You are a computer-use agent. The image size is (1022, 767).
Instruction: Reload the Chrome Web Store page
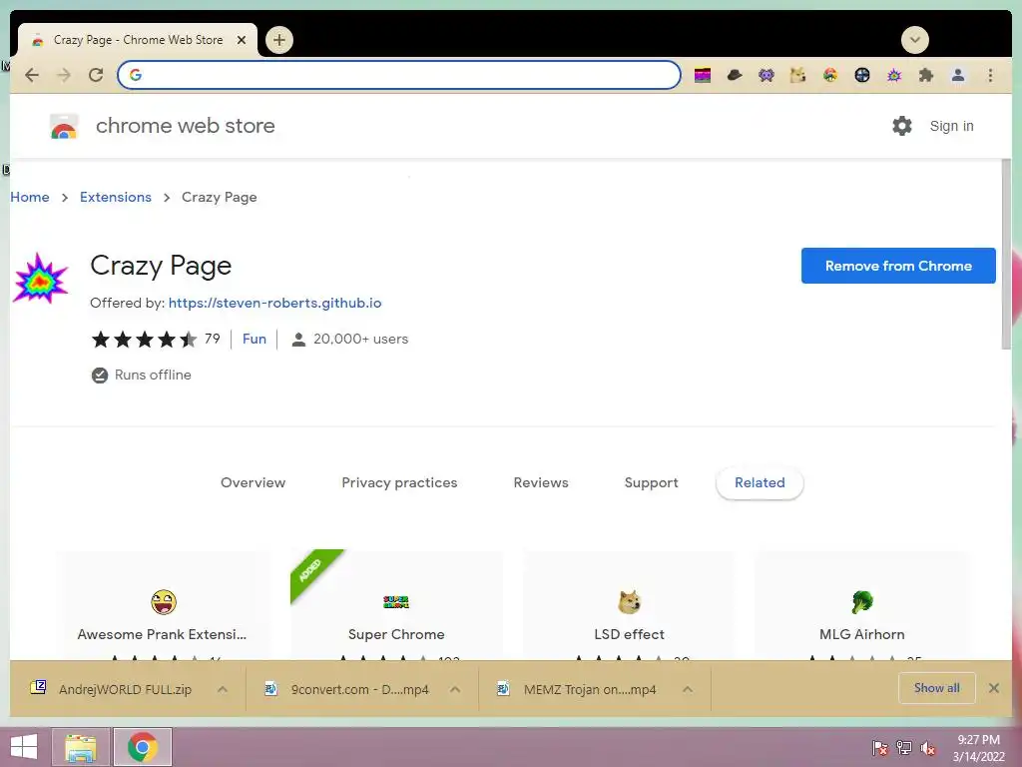point(96,75)
